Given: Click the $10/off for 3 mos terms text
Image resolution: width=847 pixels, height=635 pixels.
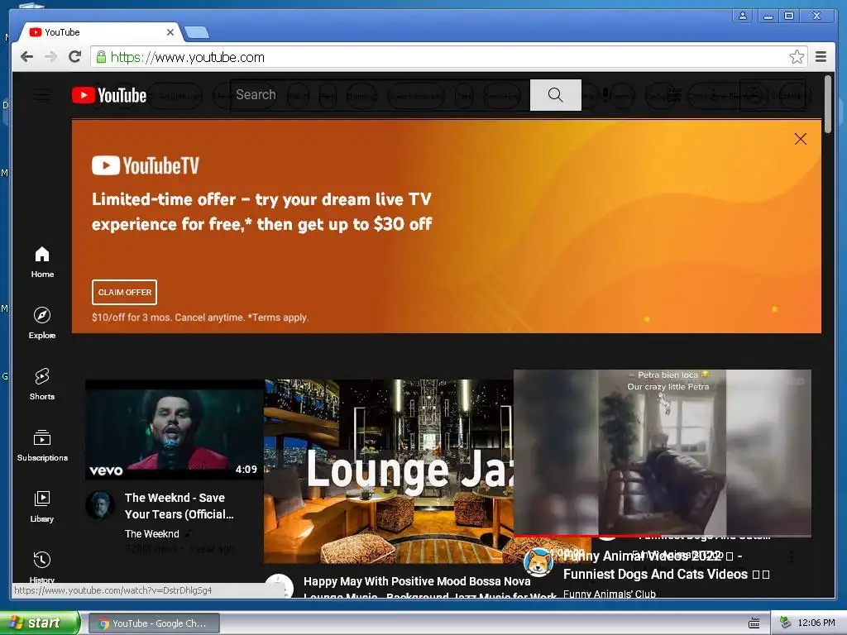Looking at the screenshot, I should (200, 317).
